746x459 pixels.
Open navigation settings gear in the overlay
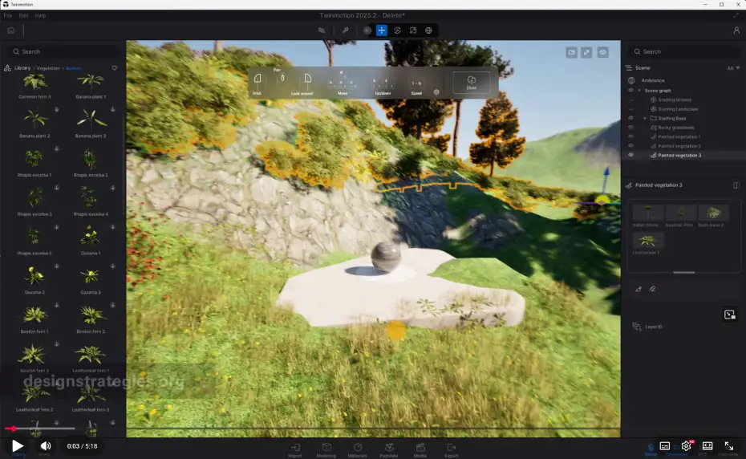tap(436, 92)
